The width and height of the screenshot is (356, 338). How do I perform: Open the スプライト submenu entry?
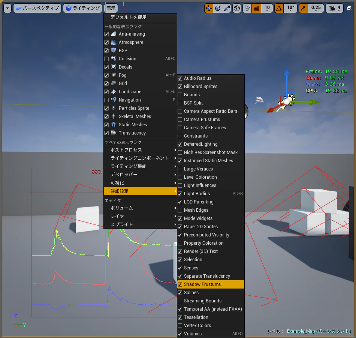coord(140,224)
